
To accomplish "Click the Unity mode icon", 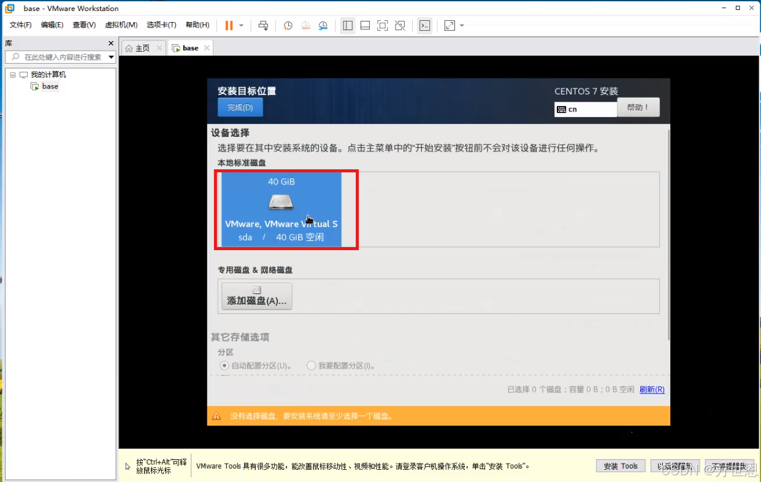I will click(400, 25).
